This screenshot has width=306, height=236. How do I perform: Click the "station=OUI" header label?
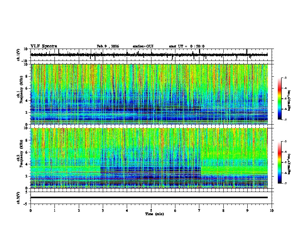[143, 46]
